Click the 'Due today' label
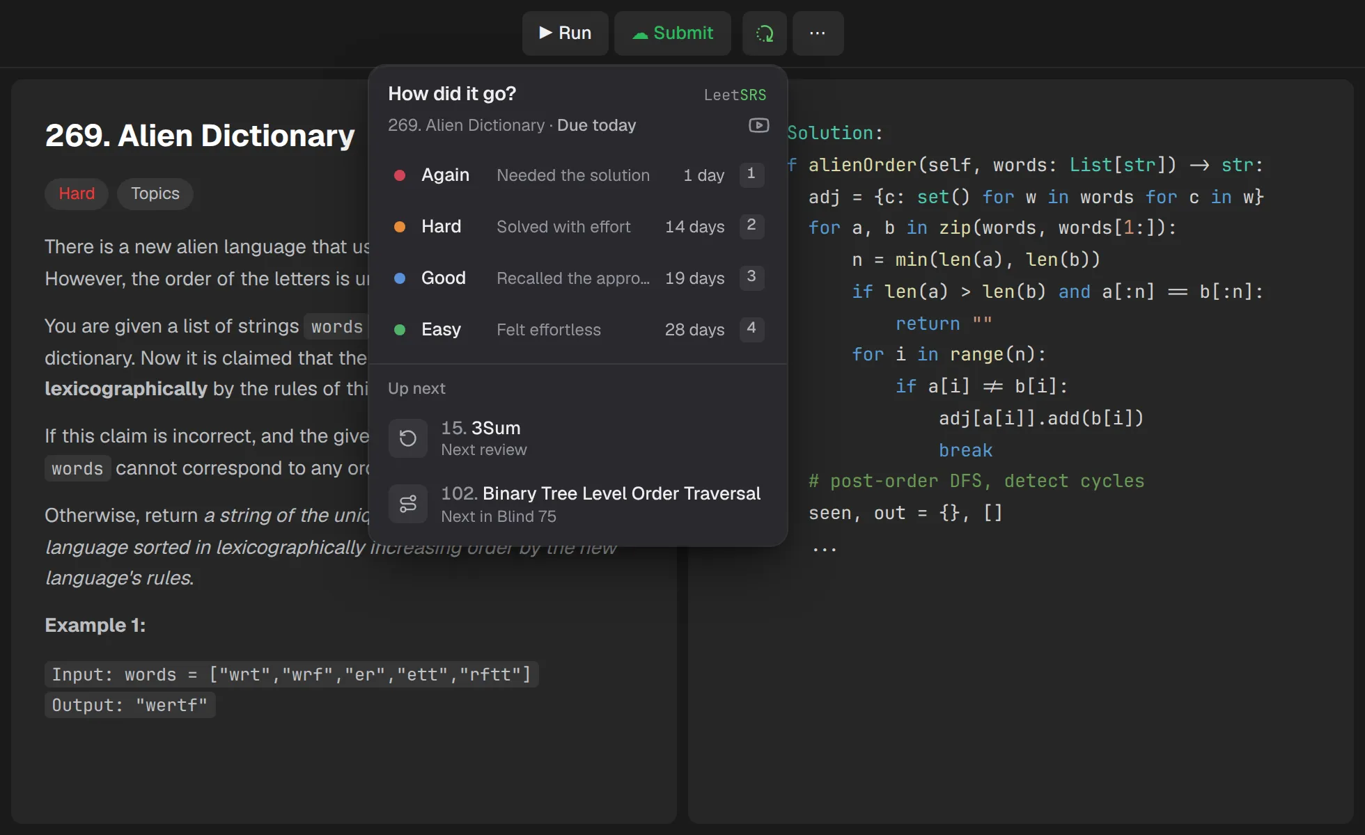The width and height of the screenshot is (1365, 835). 596,125
